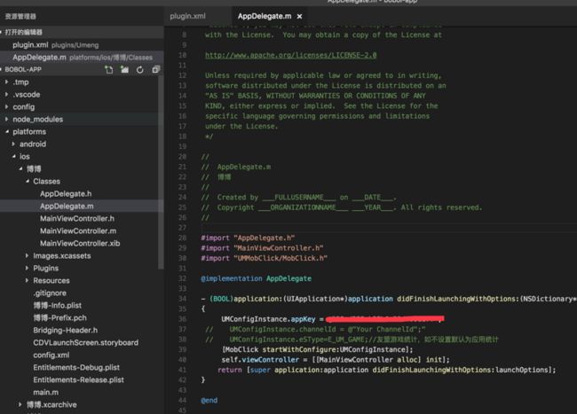Click the return super application line

(x=386, y=370)
